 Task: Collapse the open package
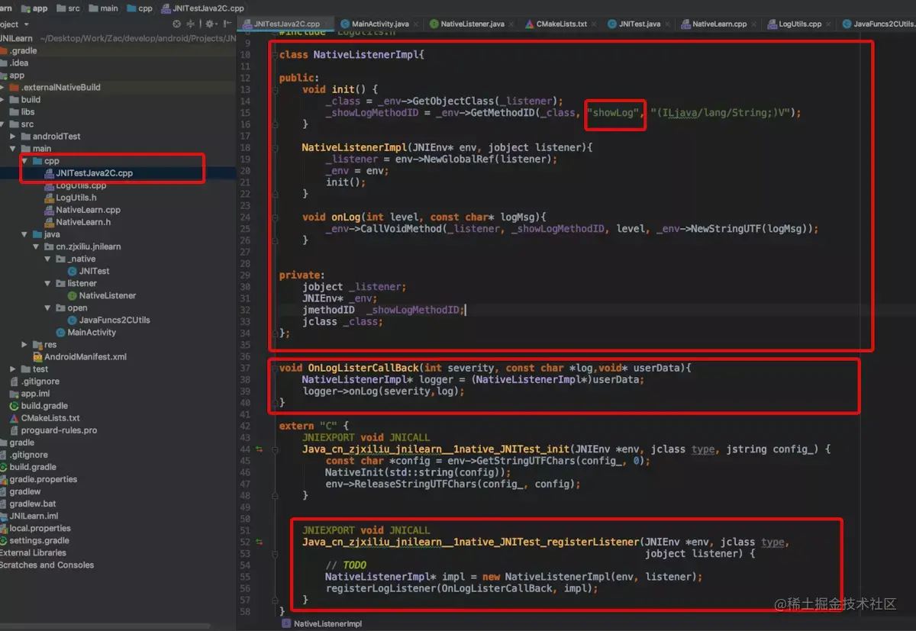tap(48, 307)
